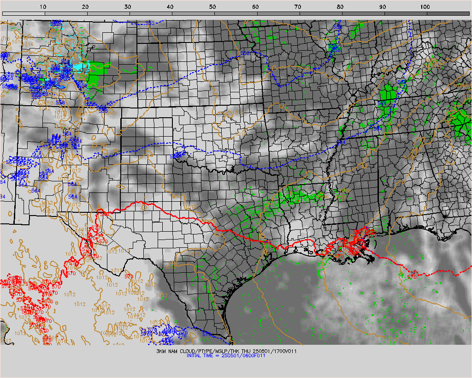Click the lightest gray swatch of cloud scale
This screenshot has width=472, height=378.
coord(24,13)
